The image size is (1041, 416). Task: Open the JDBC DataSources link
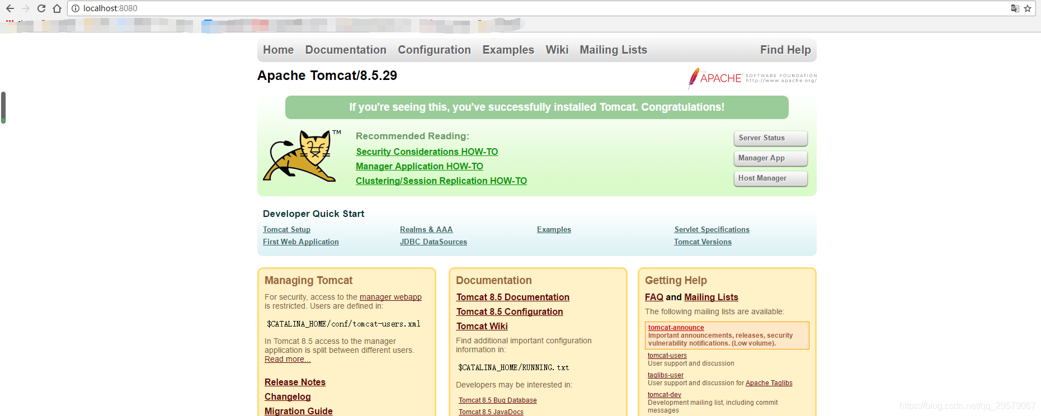pos(434,242)
